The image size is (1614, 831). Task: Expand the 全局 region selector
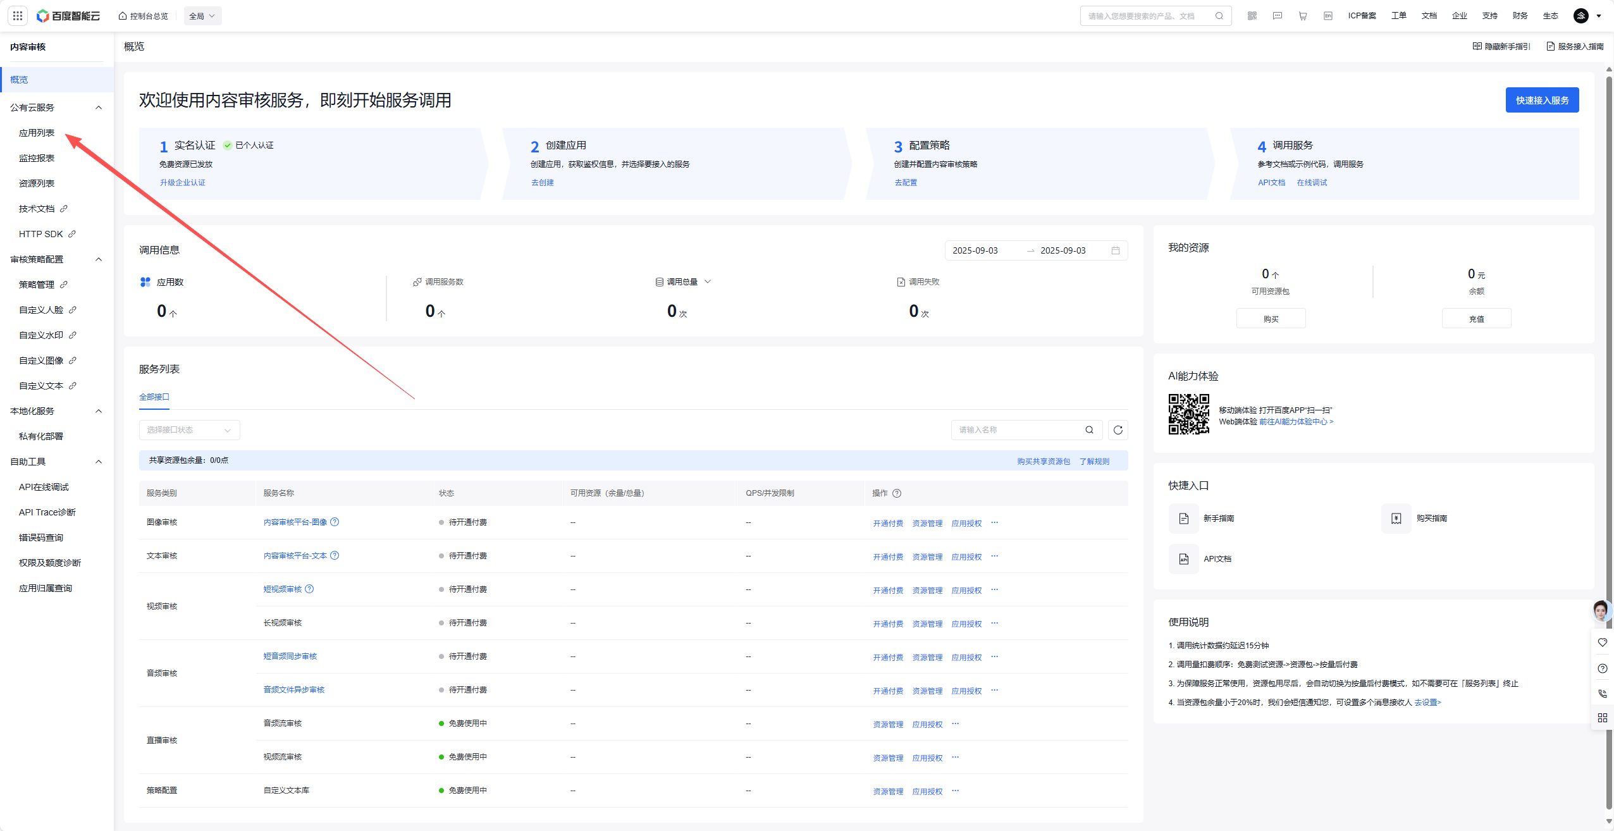click(x=202, y=16)
